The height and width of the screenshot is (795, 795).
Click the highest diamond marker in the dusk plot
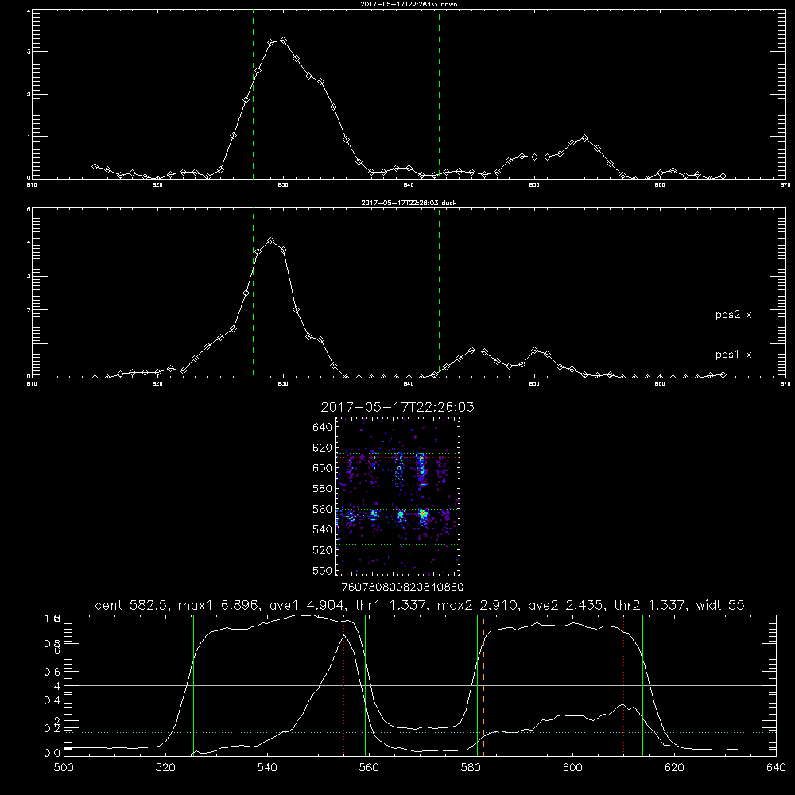[271, 240]
